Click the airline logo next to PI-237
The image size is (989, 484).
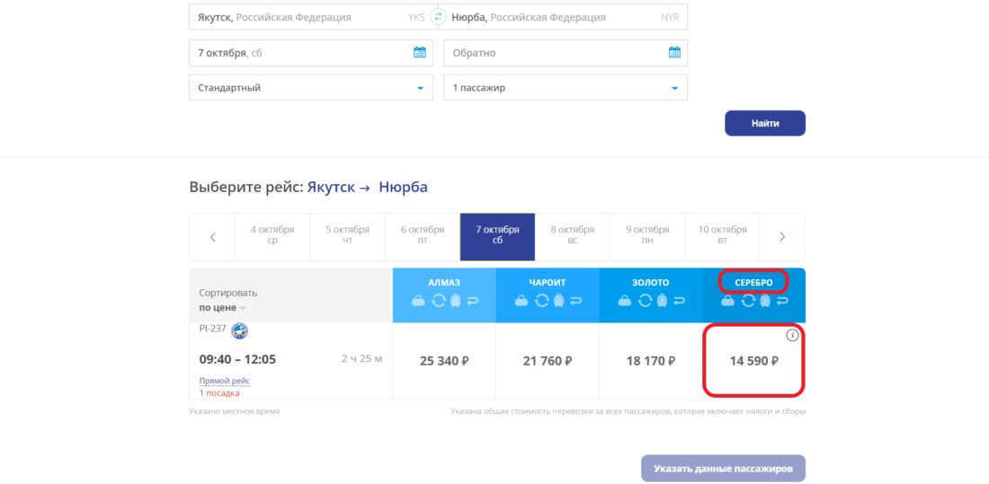click(x=239, y=330)
